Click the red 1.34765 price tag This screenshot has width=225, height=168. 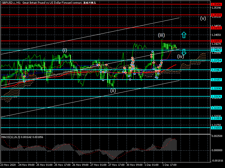(216, 28)
